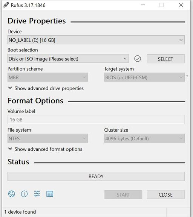Click the Rufus USB drive title icon
This screenshot has width=193, height=217.
tap(6, 5)
